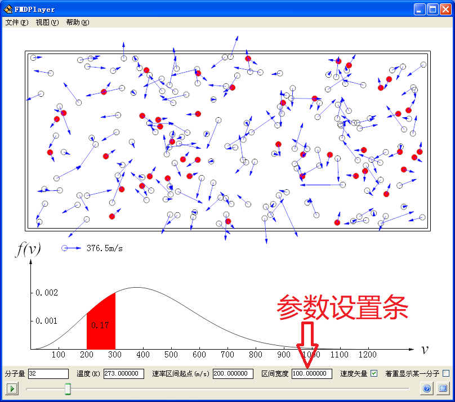455x402 pixels.
Task: Click the 1200 tick label on the v axis
Action: click(x=368, y=355)
